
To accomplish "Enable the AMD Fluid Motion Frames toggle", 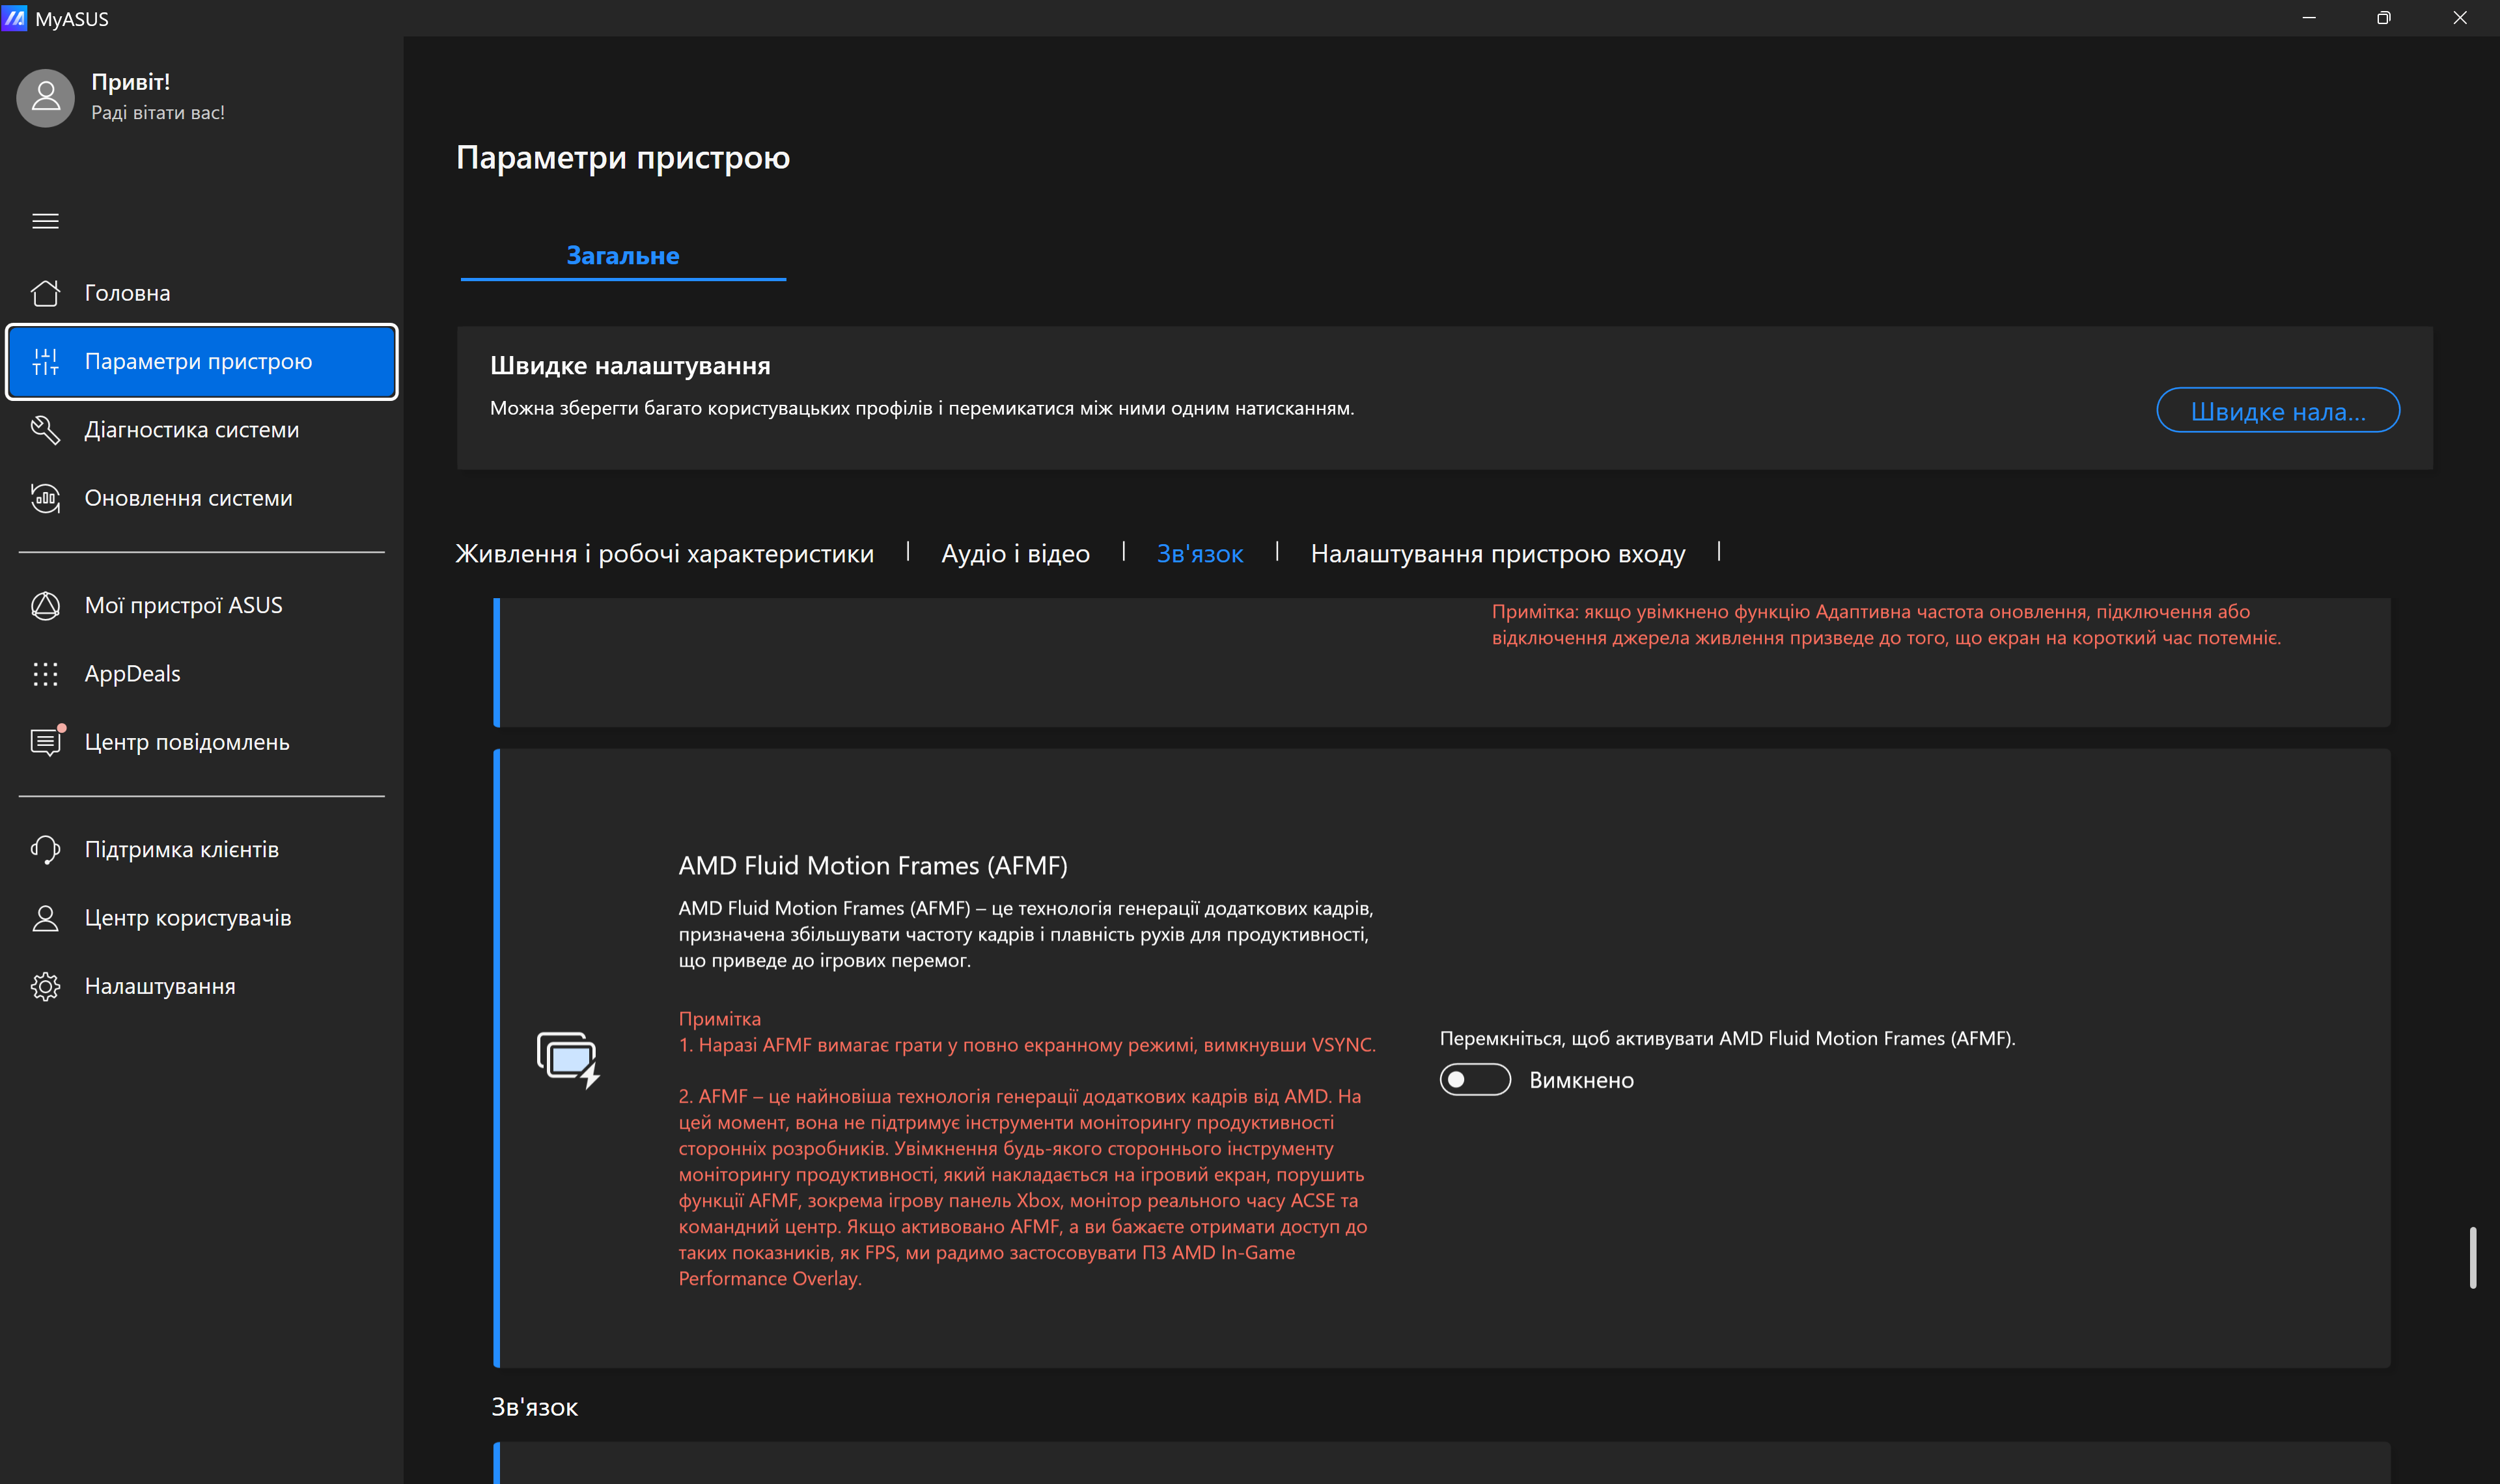I will coord(1474,1080).
